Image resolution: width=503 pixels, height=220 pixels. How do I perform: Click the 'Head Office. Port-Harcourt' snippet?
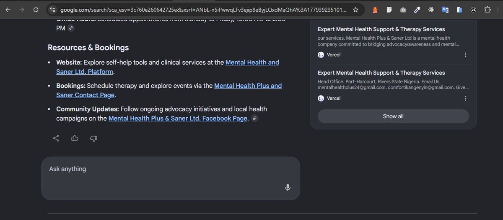tap(393, 84)
